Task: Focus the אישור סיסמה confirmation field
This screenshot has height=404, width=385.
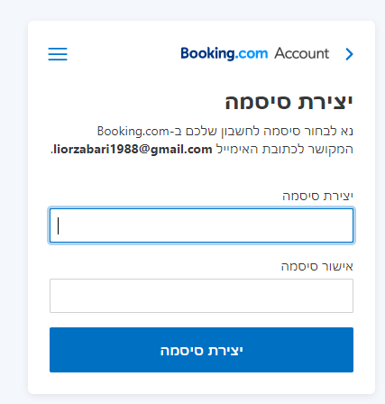Action: [x=201, y=296]
